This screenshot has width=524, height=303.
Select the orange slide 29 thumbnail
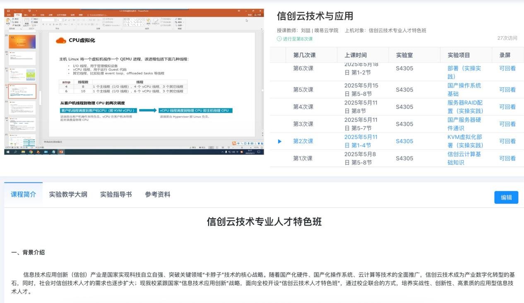(22, 42)
